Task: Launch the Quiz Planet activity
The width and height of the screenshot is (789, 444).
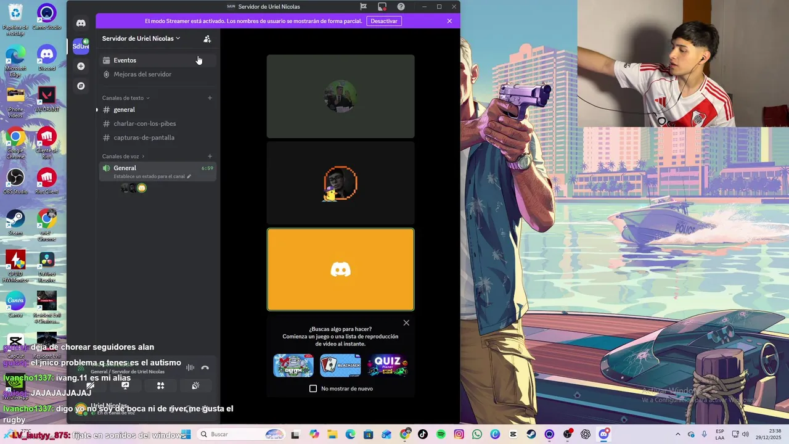Action: [x=388, y=366]
